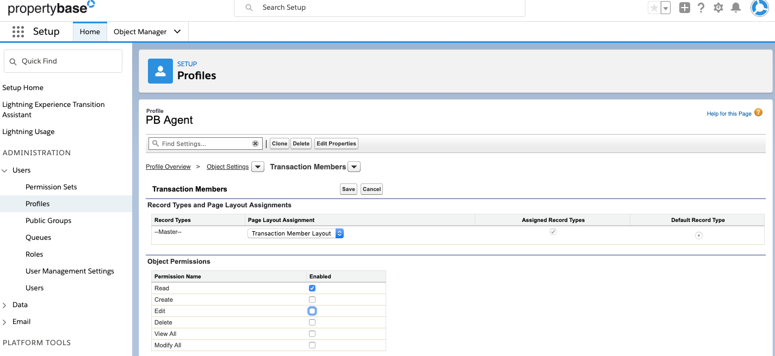775x356 pixels.
Task: Select the Home tab in Setup
Action: (x=89, y=31)
